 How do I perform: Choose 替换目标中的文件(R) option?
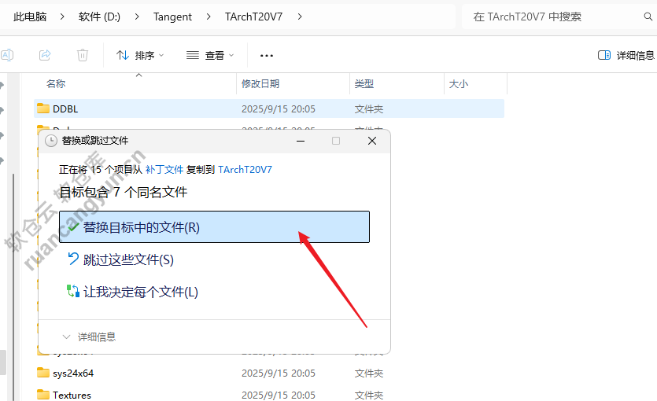coord(212,227)
